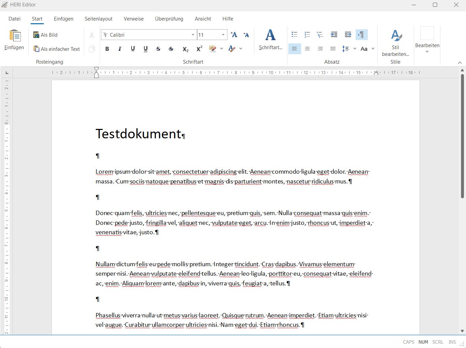Click the CAPS indicator in status bar
The width and height of the screenshot is (466, 348).
tap(408, 342)
